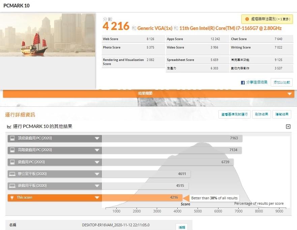The width and height of the screenshot is (297, 230).
Task: Expand the 頂級遊戲用 PC (2020) dropdown arrow
Action: 97,138
